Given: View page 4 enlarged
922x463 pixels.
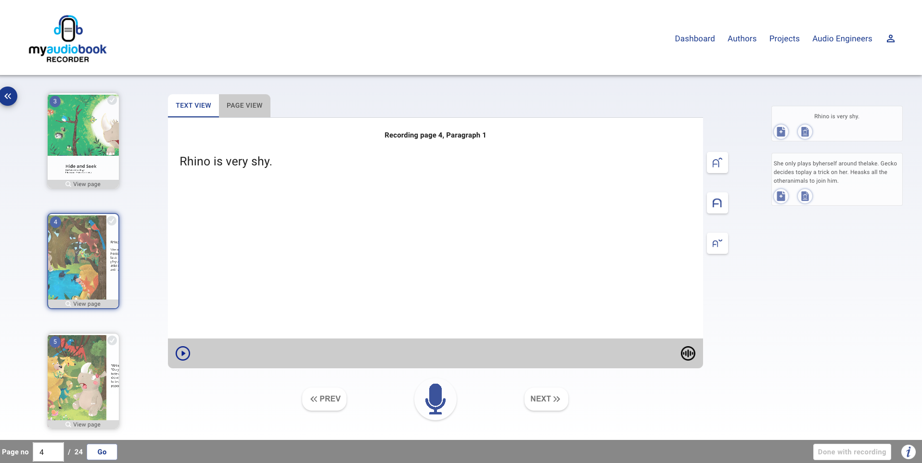Looking at the screenshot, I should click(83, 304).
